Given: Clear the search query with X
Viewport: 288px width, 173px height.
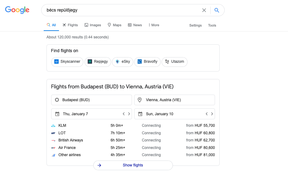Looking at the screenshot, I should click(x=204, y=10).
